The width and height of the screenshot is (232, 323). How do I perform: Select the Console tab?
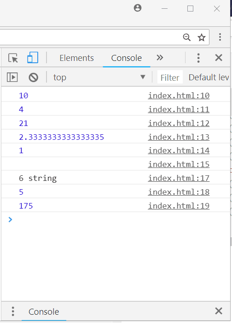(127, 58)
